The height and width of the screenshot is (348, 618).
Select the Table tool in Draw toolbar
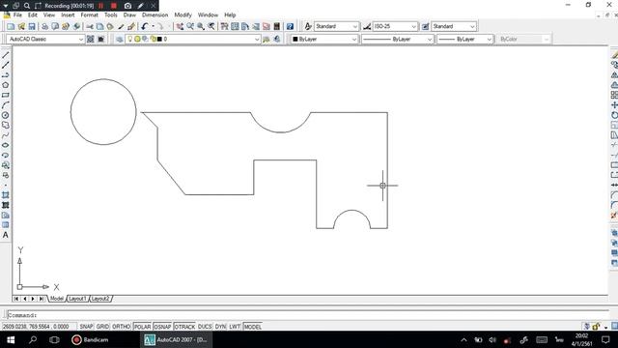click(x=6, y=225)
